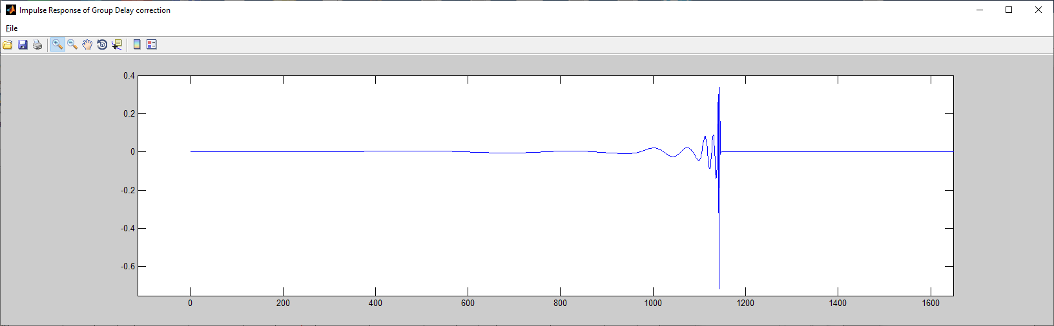Enable the Data Cursor tool

click(117, 44)
